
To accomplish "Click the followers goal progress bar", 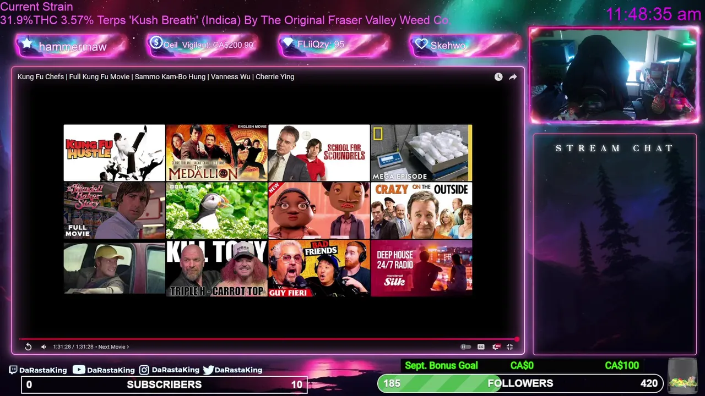I will (x=520, y=383).
